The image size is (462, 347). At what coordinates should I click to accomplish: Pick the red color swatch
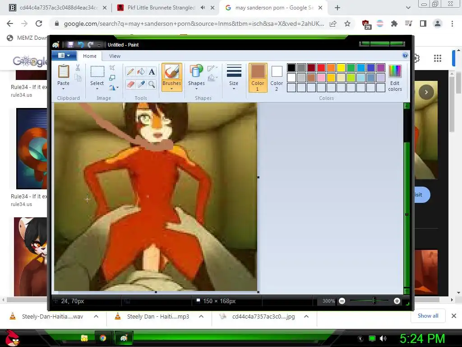click(321, 68)
